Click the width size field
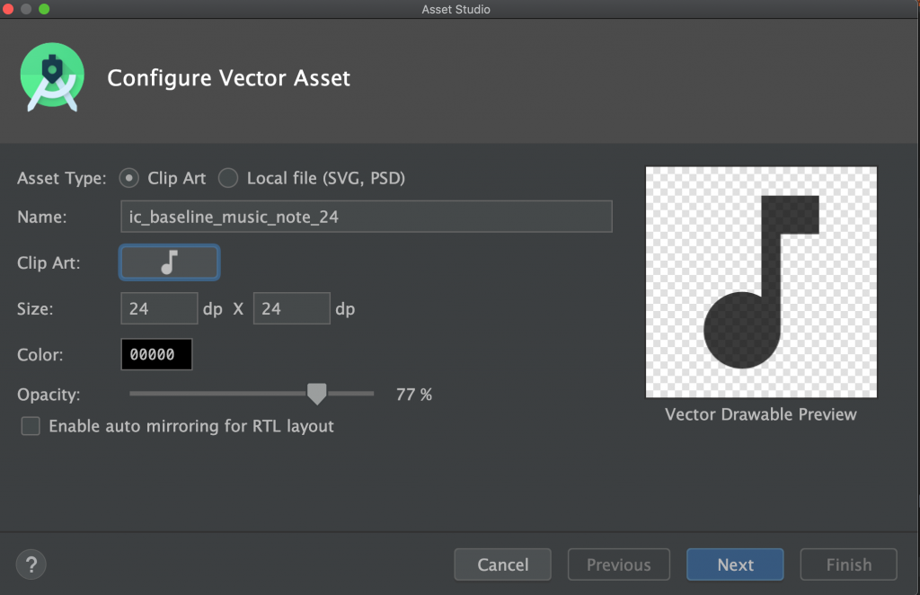Image resolution: width=920 pixels, height=595 pixels. pos(158,308)
